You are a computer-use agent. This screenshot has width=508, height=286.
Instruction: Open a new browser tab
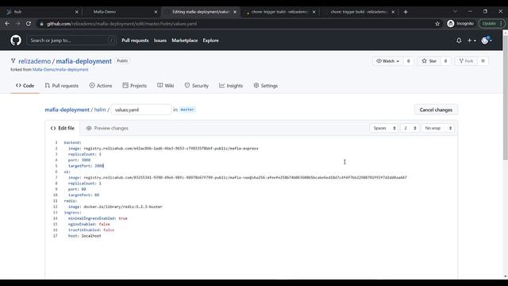click(x=406, y=12)
